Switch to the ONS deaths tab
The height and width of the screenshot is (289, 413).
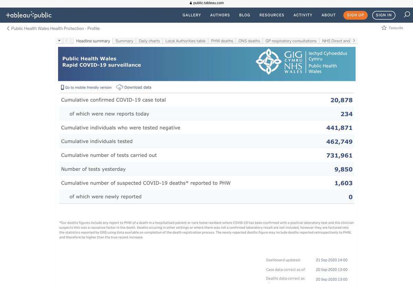(x=249, y=41)
